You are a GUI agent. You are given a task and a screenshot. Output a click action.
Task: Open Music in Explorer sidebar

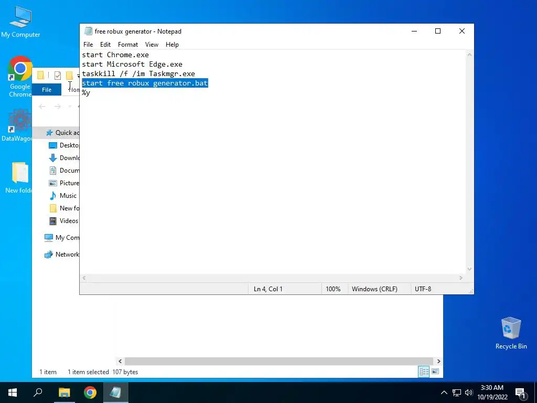[x=63, y=196]
